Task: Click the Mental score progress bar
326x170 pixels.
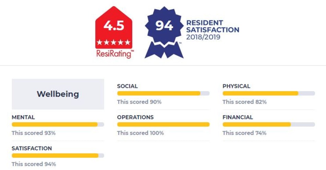Action: (58, 125)
